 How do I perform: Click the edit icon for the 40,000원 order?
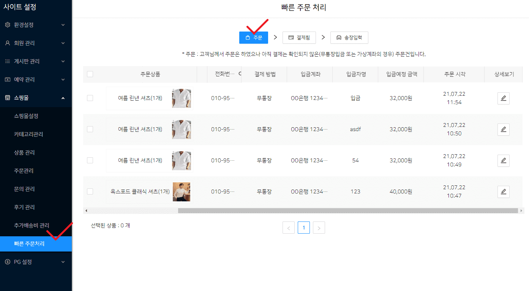point(503,192)
